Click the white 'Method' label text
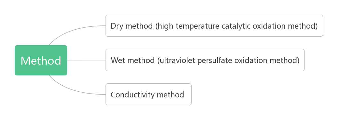The image size is (339, 120). click(x=41, y=61)
